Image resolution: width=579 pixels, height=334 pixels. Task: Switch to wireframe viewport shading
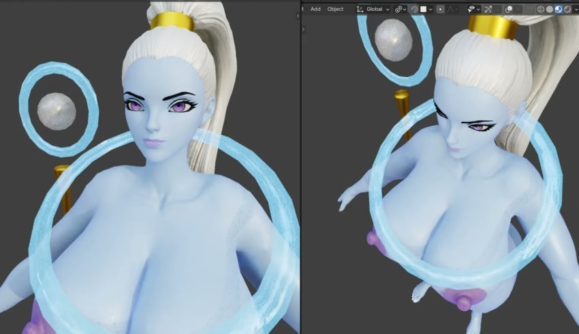point(541,10)
